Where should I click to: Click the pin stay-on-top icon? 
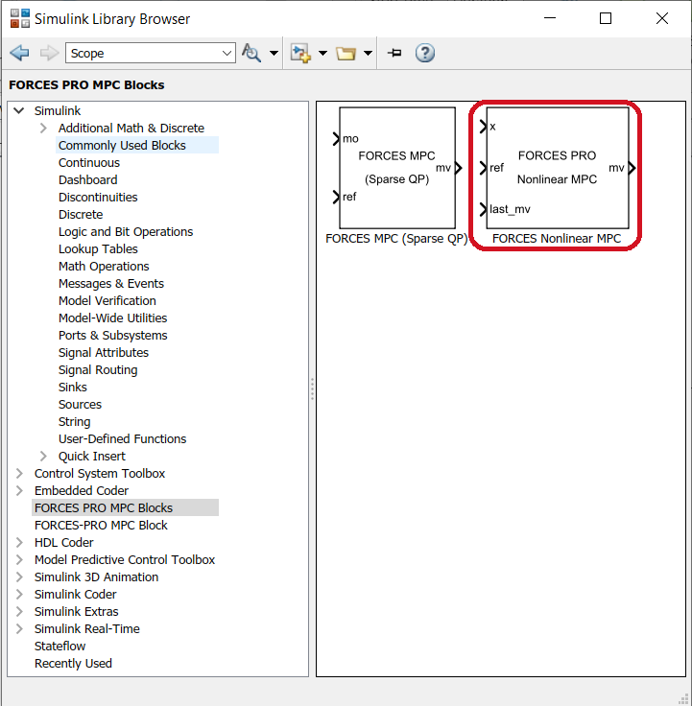[394, 53]
